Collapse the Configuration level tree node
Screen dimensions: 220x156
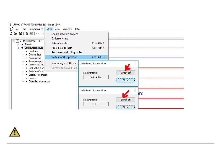click(x=18, y=48)
